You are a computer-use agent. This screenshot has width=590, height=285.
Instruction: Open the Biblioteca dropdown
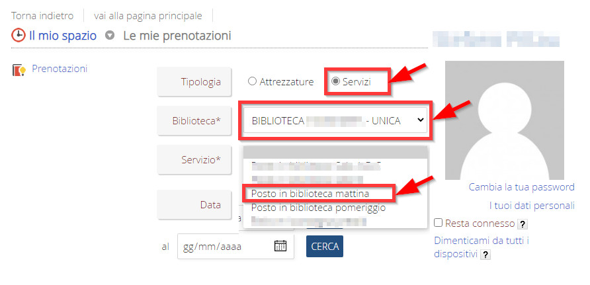pos(335,120)
